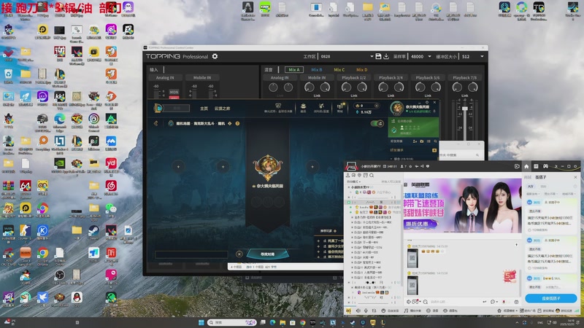Image resolution: width=584 pixels, height=328 pixels.
Task: Toggle Link under the Playback 5/6 channel
Action: tap(428, 95)
